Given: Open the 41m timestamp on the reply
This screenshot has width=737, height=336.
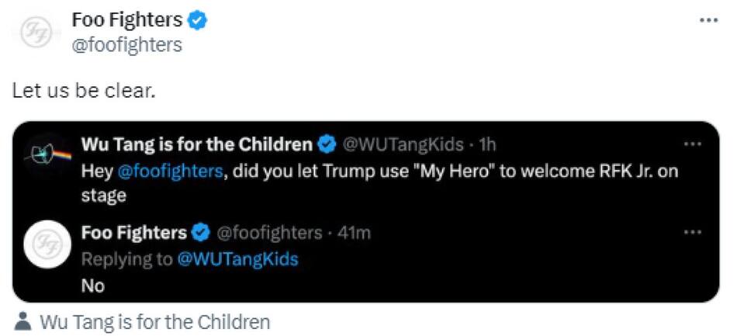Looking at the screenshot, I should pyautogui.click(x=354, y=233).
